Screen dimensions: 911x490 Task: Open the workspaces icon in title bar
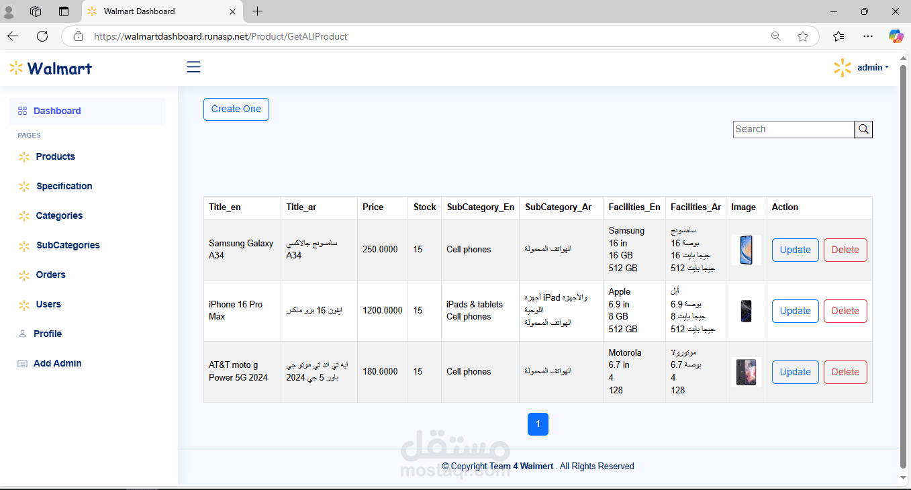pyautogui.click(x=36, y=11)
